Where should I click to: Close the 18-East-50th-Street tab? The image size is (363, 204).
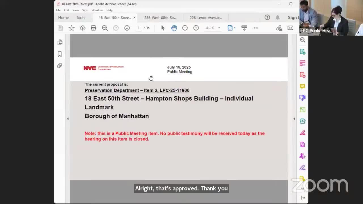click(134, 18)
